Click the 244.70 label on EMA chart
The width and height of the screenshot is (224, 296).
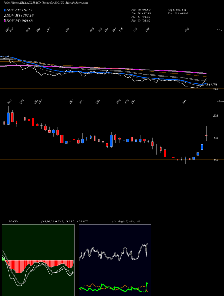pyautogui.click(x=211, y=85)
